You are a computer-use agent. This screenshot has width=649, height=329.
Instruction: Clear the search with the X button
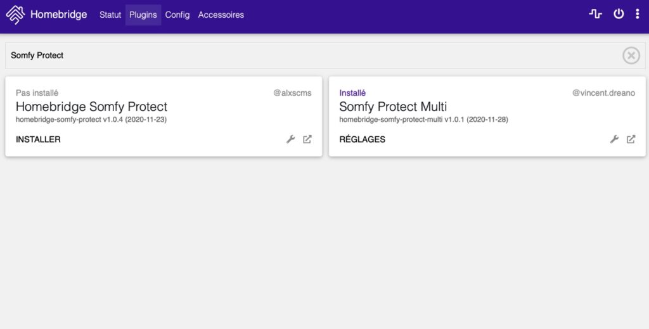(631, 55)
